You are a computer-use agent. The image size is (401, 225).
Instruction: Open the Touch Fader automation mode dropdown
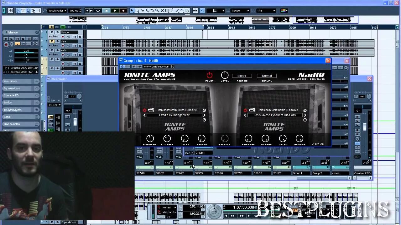pyautogui.click(x=57, y=11)
